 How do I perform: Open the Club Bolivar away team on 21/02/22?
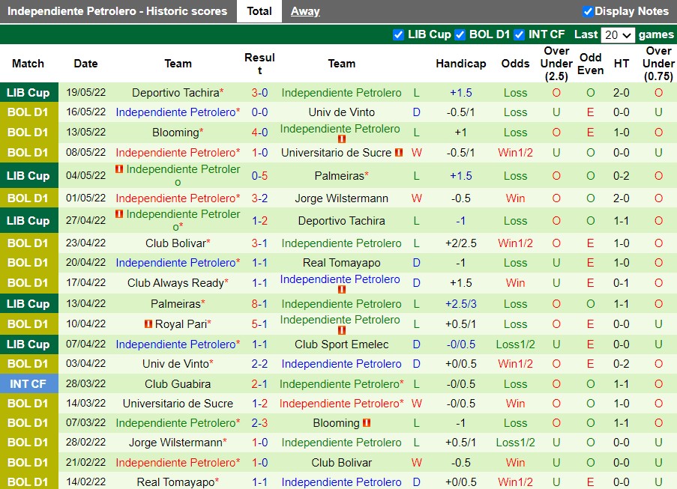point(342,463)
